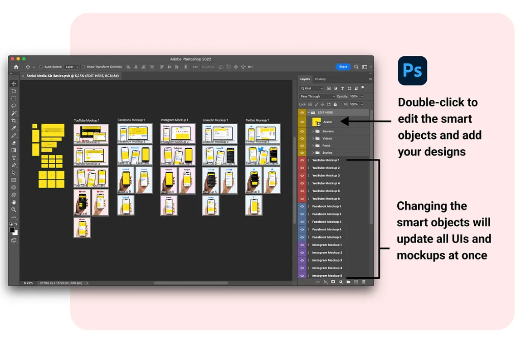526x351 pixels.
Task: Toggle the layer filter on/off switch
Action: (x=363, y=88)
